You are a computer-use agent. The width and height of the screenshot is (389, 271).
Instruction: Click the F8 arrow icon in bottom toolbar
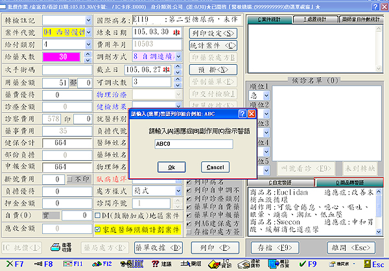43,265
